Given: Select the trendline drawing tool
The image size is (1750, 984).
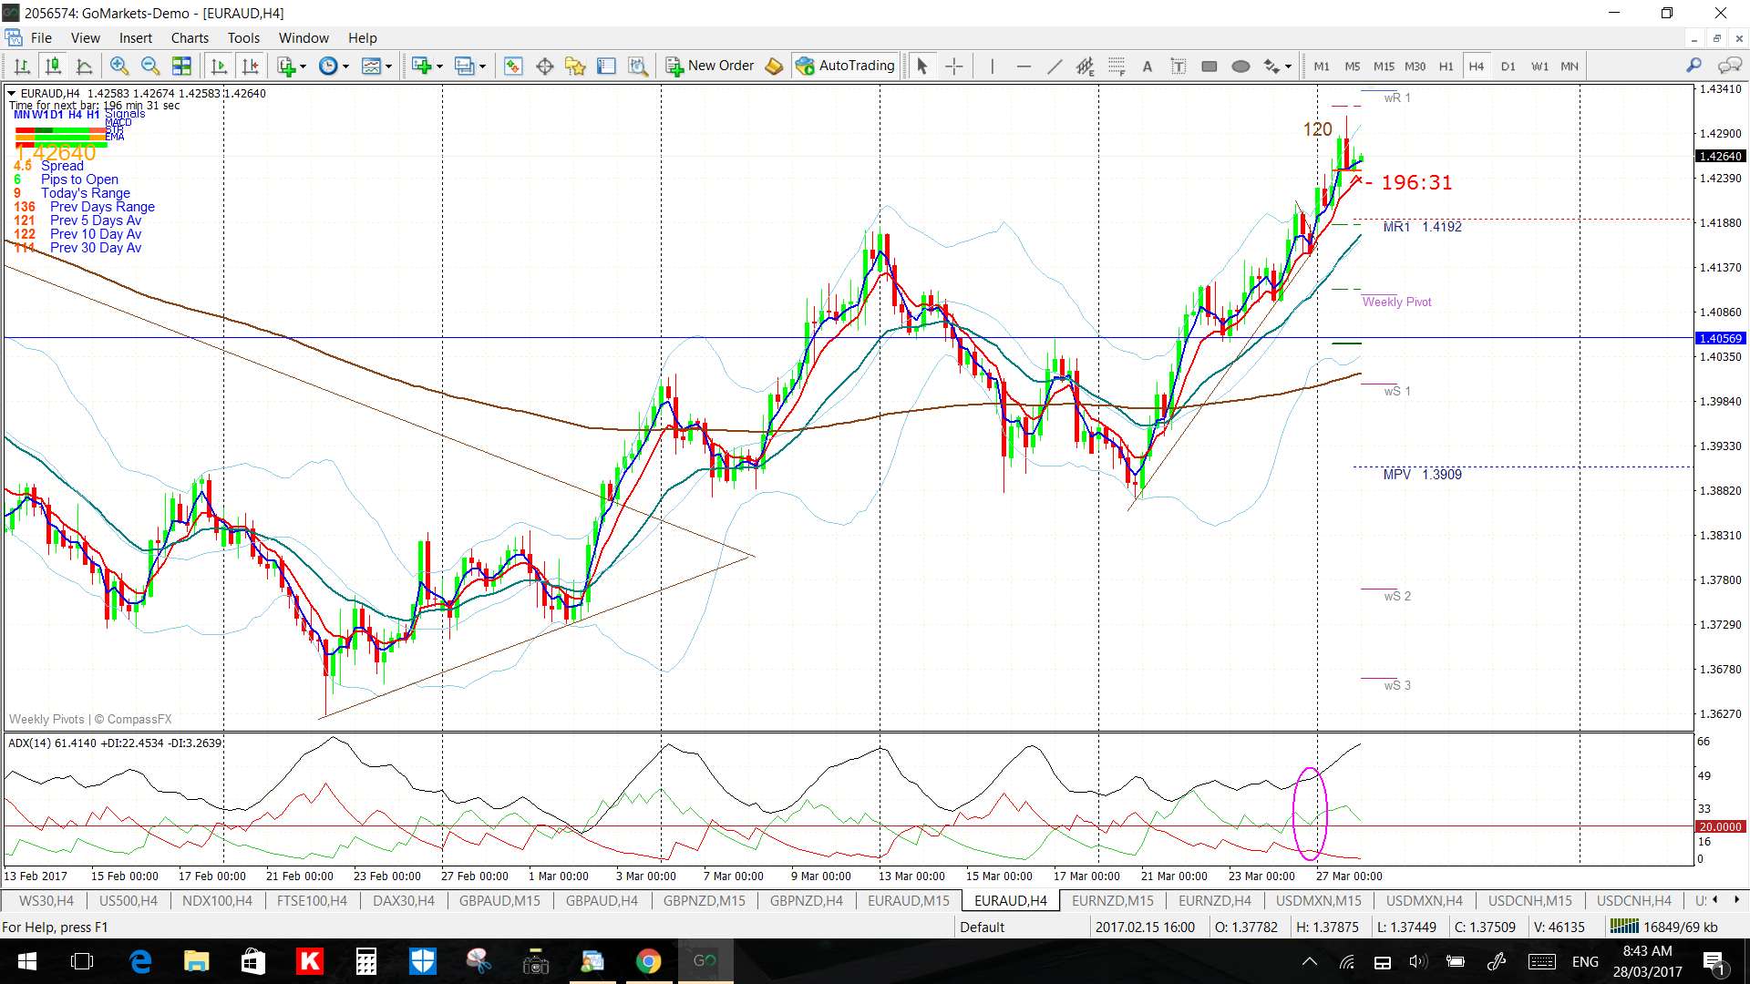Looking at the screenshot, I should pyautogui.click(x=1054, y=66).
